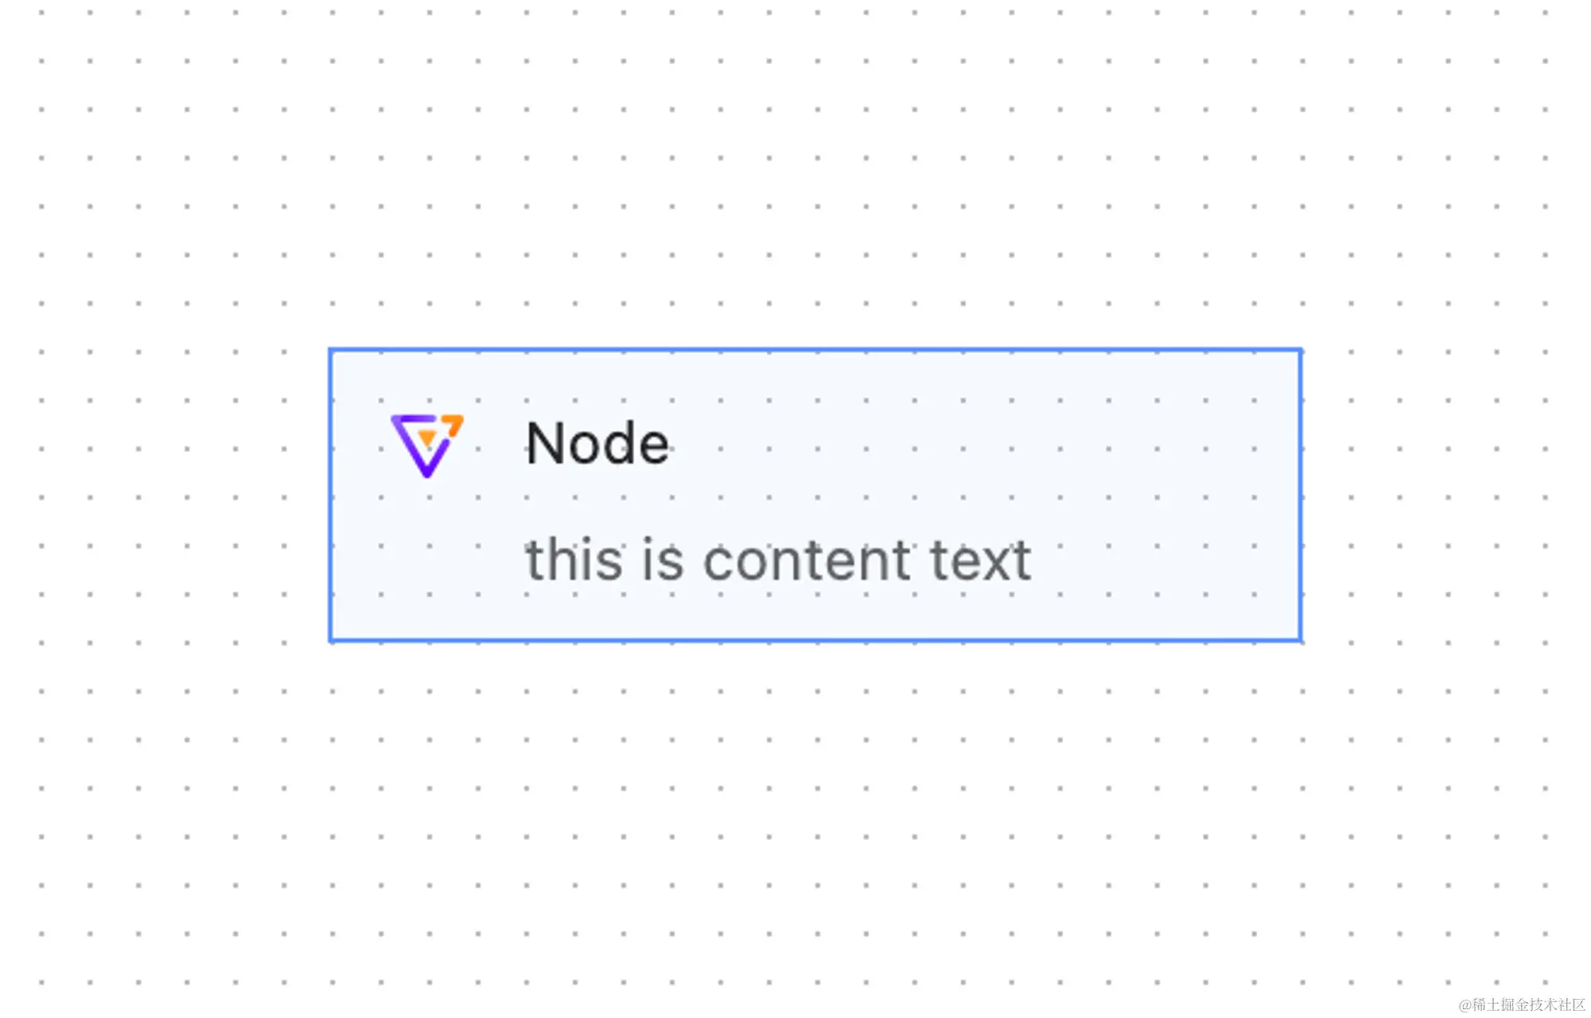Select the node's bottom-left border corner

tap(331, 639)
